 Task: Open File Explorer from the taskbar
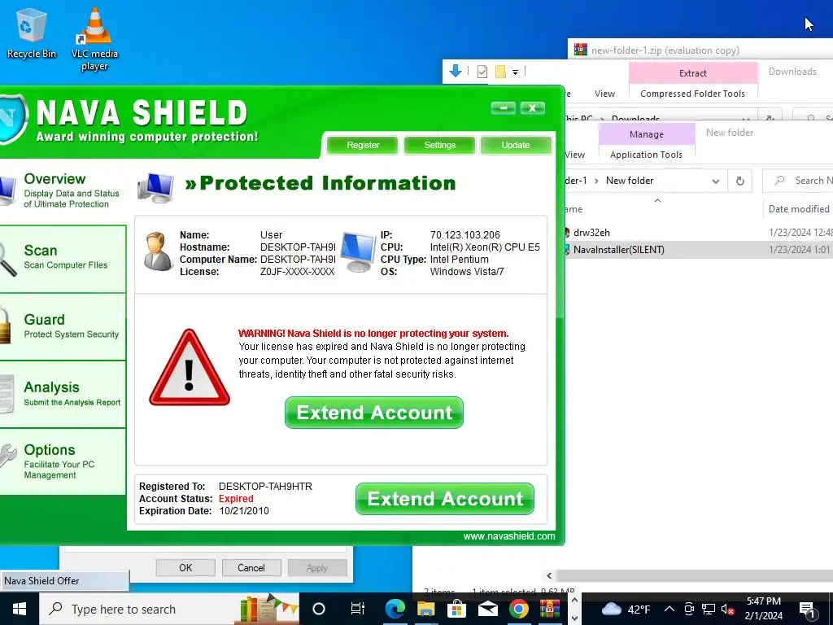(x=425, y=609)
